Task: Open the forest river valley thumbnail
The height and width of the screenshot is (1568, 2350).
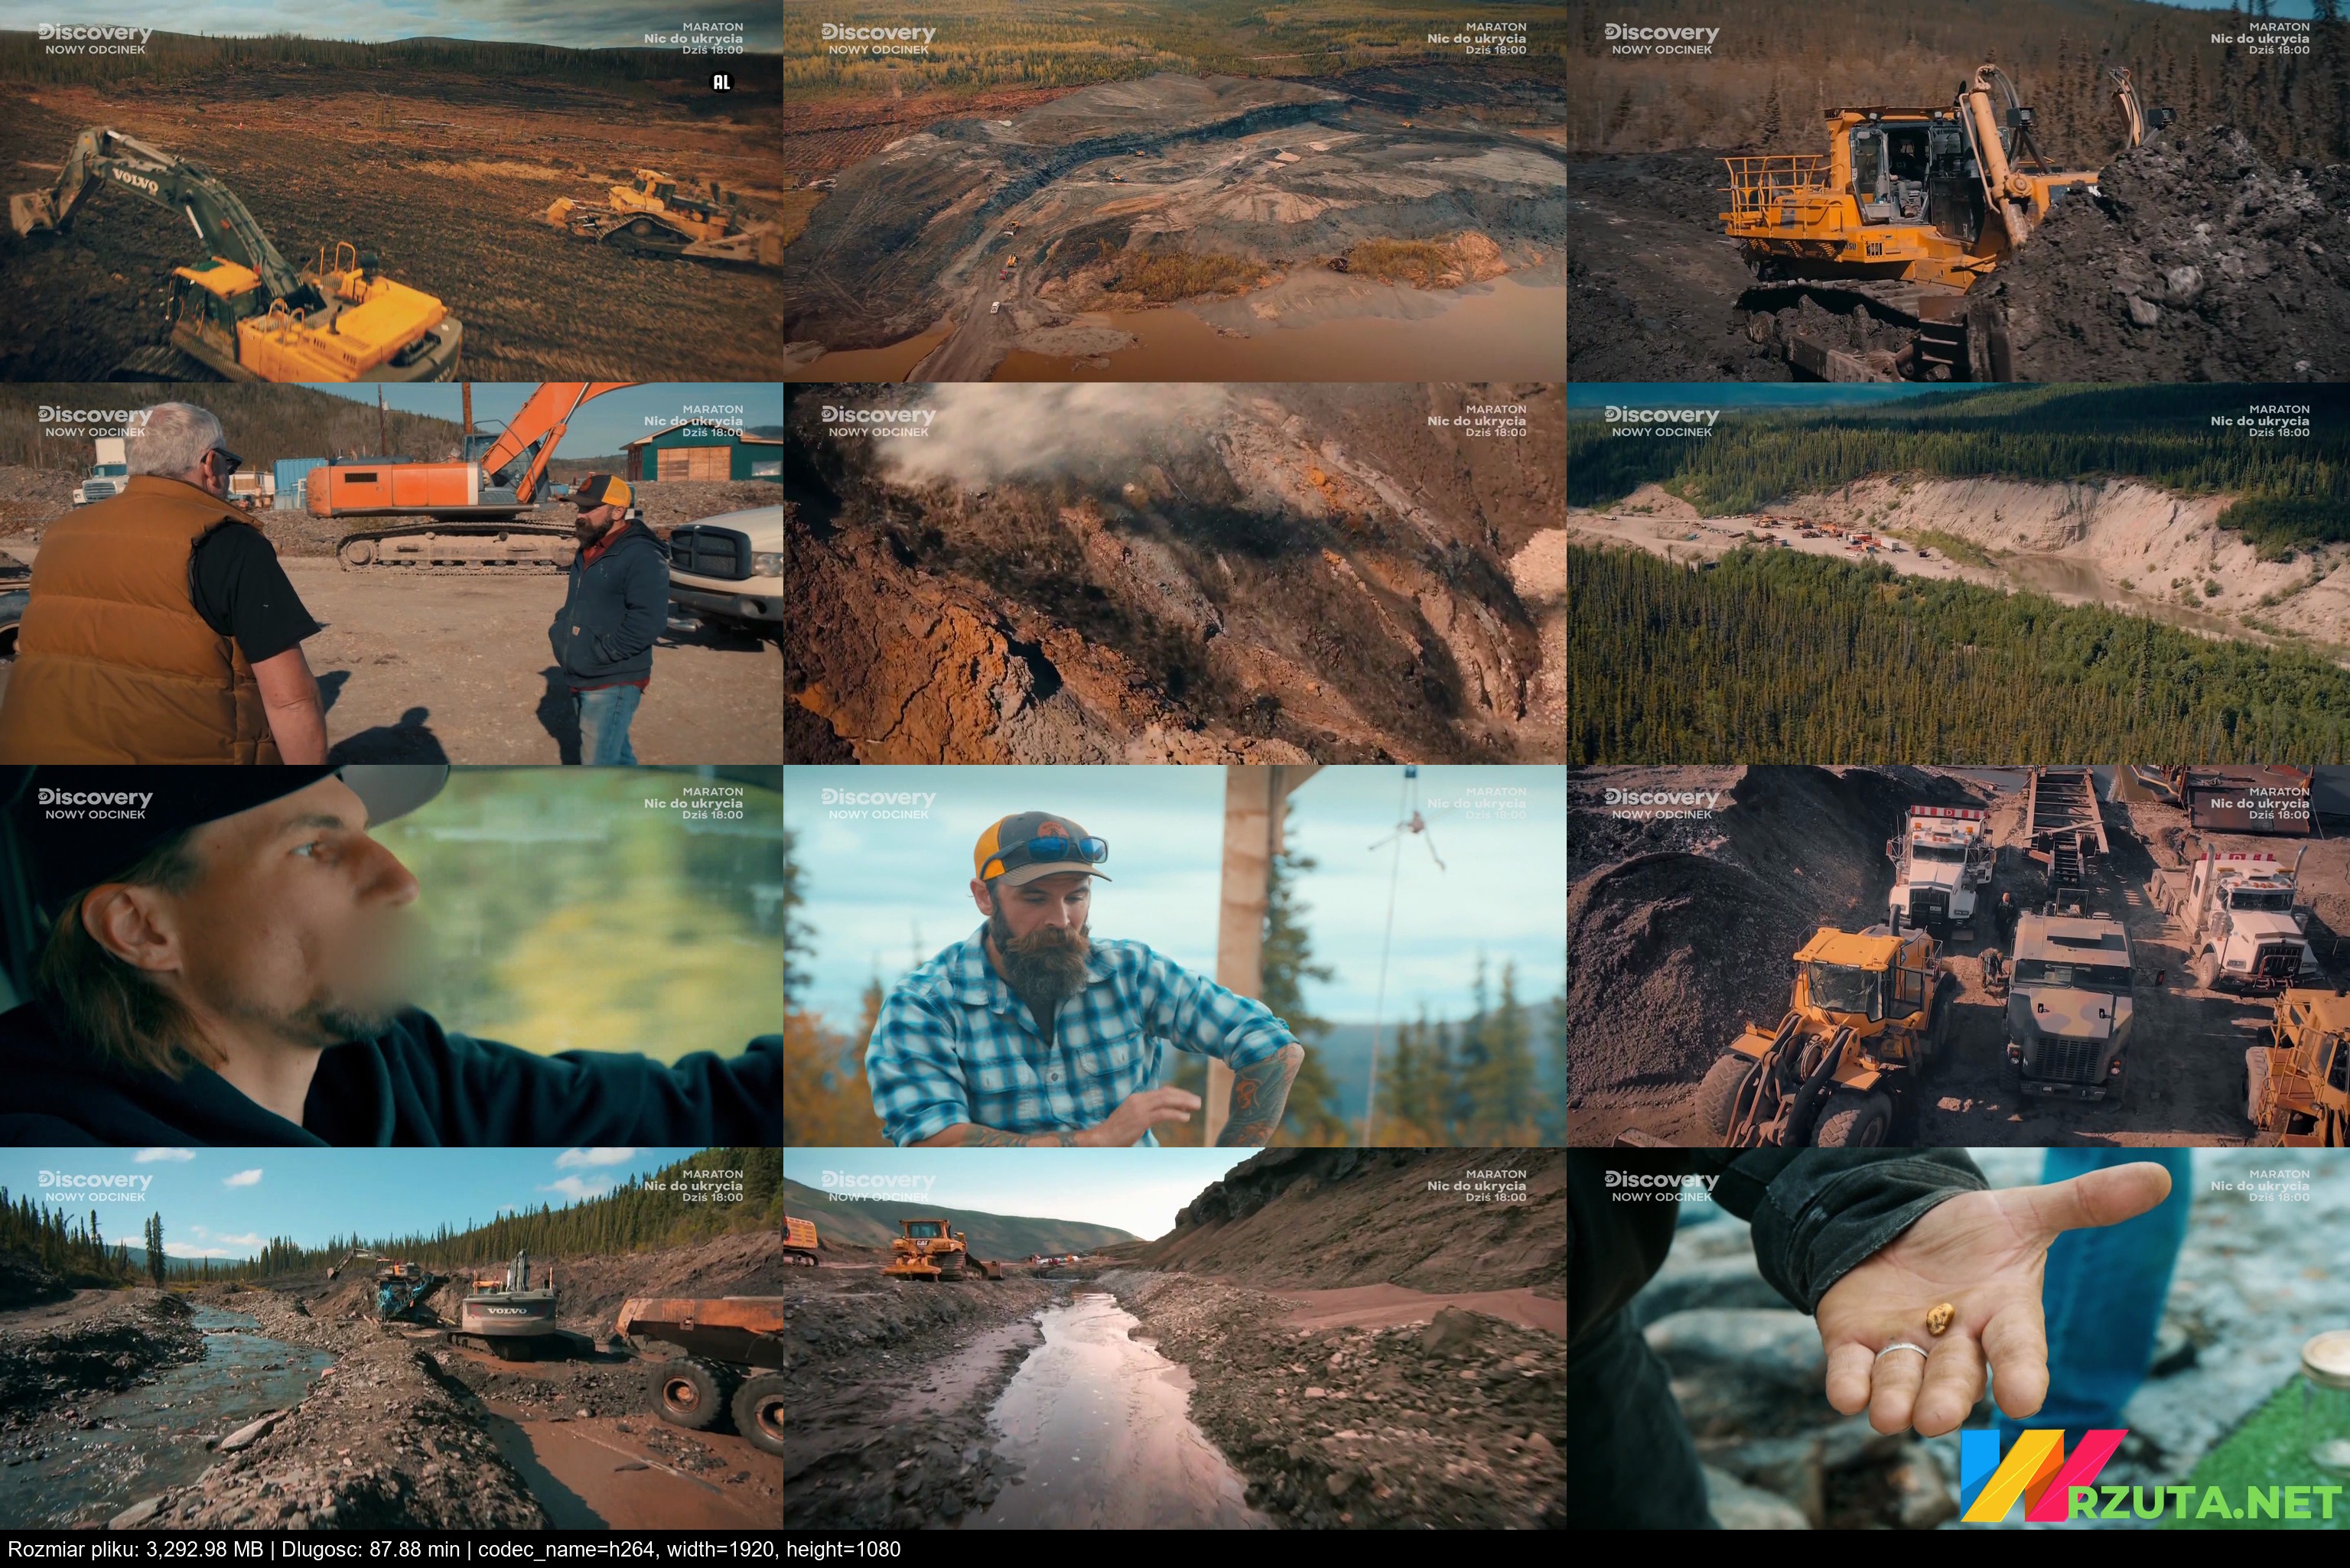Action: coord(1957,573)
